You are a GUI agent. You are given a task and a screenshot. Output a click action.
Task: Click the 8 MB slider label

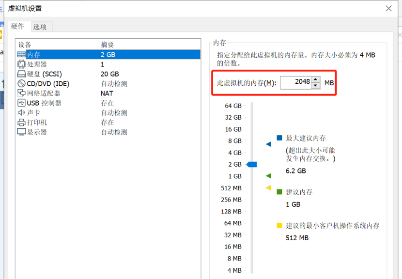[x=234, y=259]
